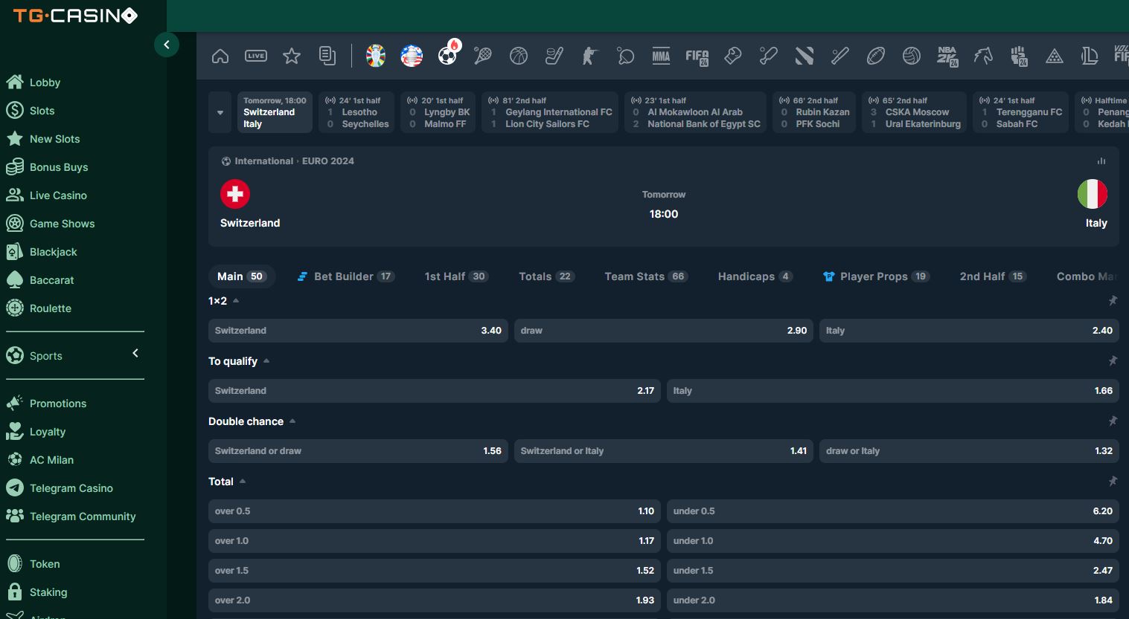This screenshot has width=1129, height=619.
Task: Pin the To qualify market
Action: point(1113,361)
